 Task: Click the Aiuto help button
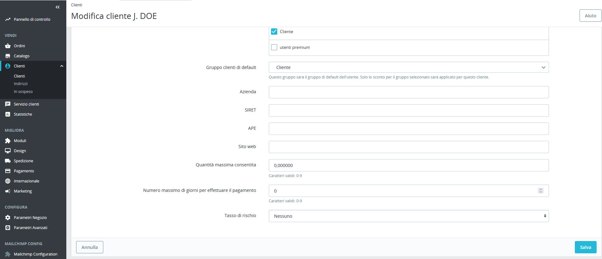(x=590, y=16)
